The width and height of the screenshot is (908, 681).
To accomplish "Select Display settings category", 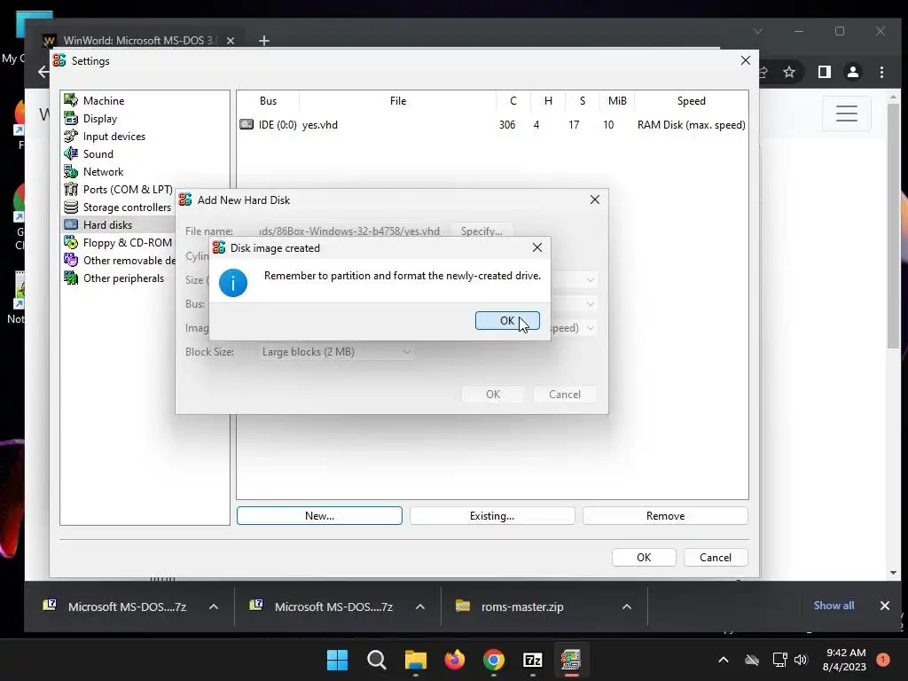I will (x=100, y=119).
